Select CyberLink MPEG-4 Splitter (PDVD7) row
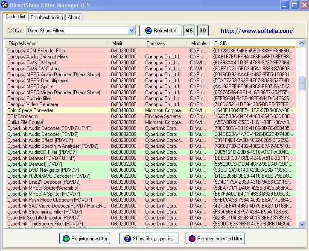309x251 pixels. pos(150,194)
